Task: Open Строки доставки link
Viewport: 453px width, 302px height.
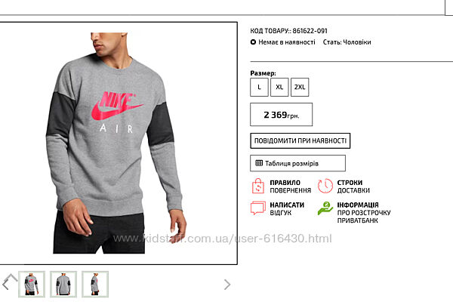Action: [x=353, y=186]
